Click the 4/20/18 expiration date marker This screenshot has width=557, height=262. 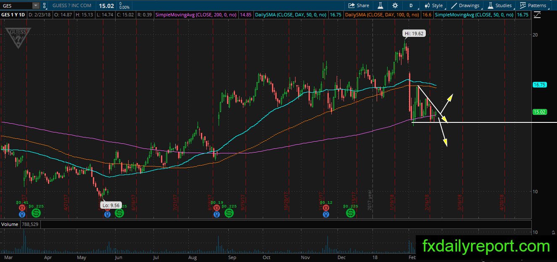coord(502,202)
